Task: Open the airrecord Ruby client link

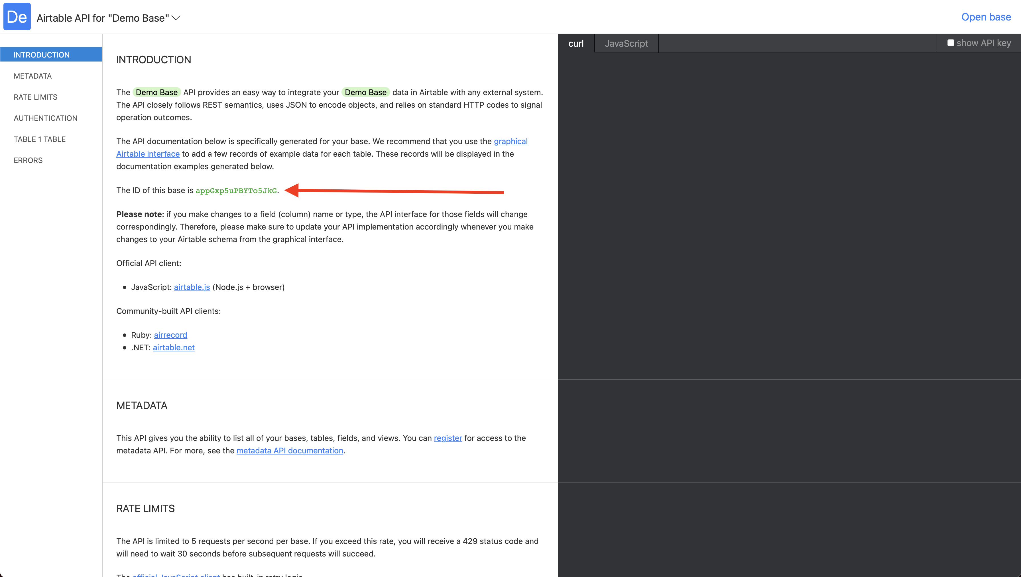Action: pos(170,335)
